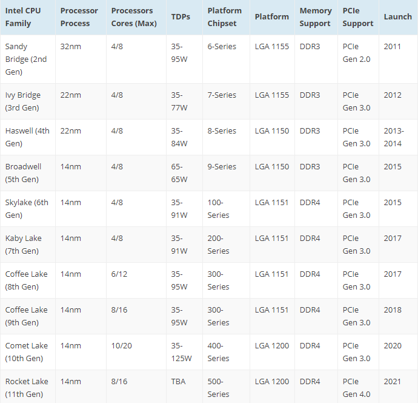Click the '2018' launch year
The width and height of the screenshot is (418, 403).
point(393,310)
